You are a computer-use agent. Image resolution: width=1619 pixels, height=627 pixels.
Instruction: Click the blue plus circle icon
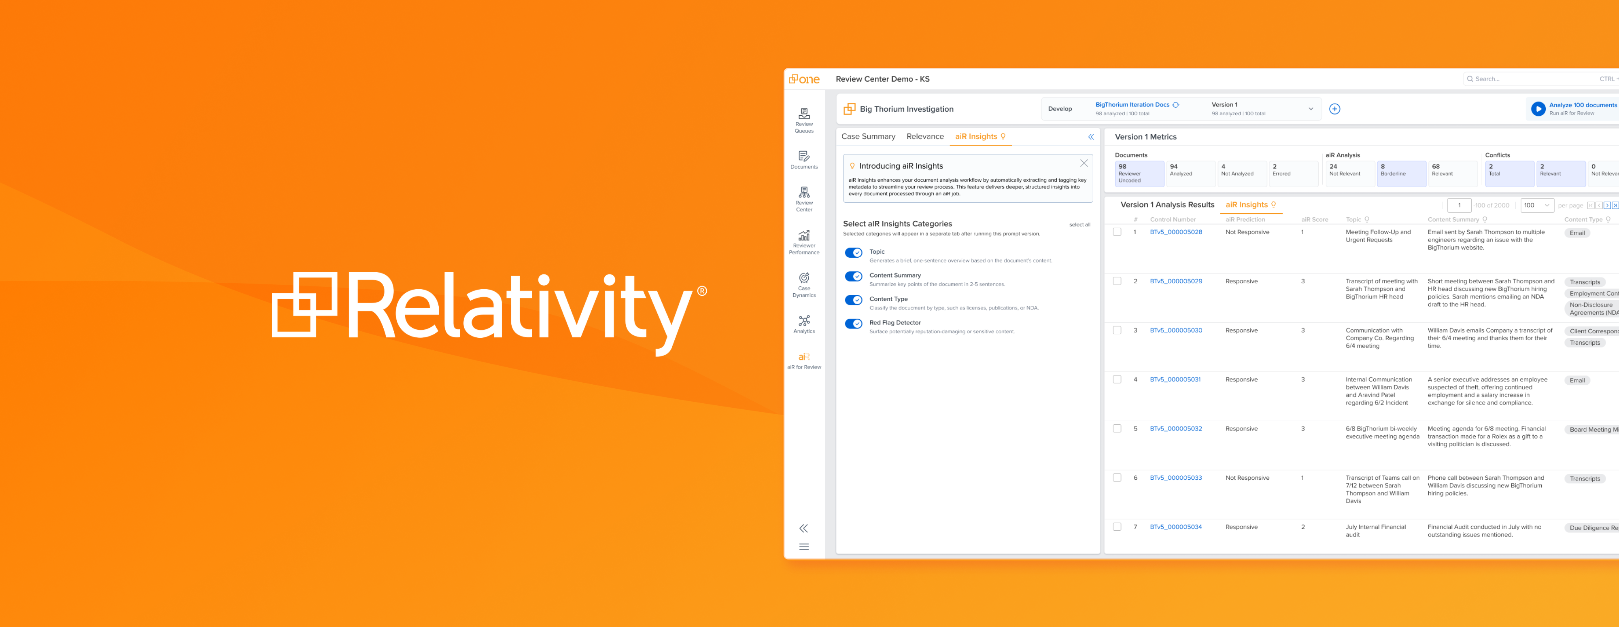pos(1334,109)
